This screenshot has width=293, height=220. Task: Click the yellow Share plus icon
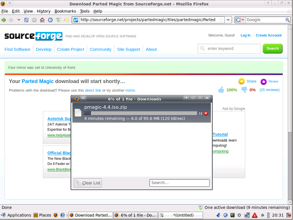click(x=242, y=81)
